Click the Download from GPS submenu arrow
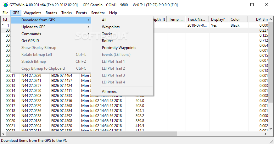274x144 pixels. point(88,20)
